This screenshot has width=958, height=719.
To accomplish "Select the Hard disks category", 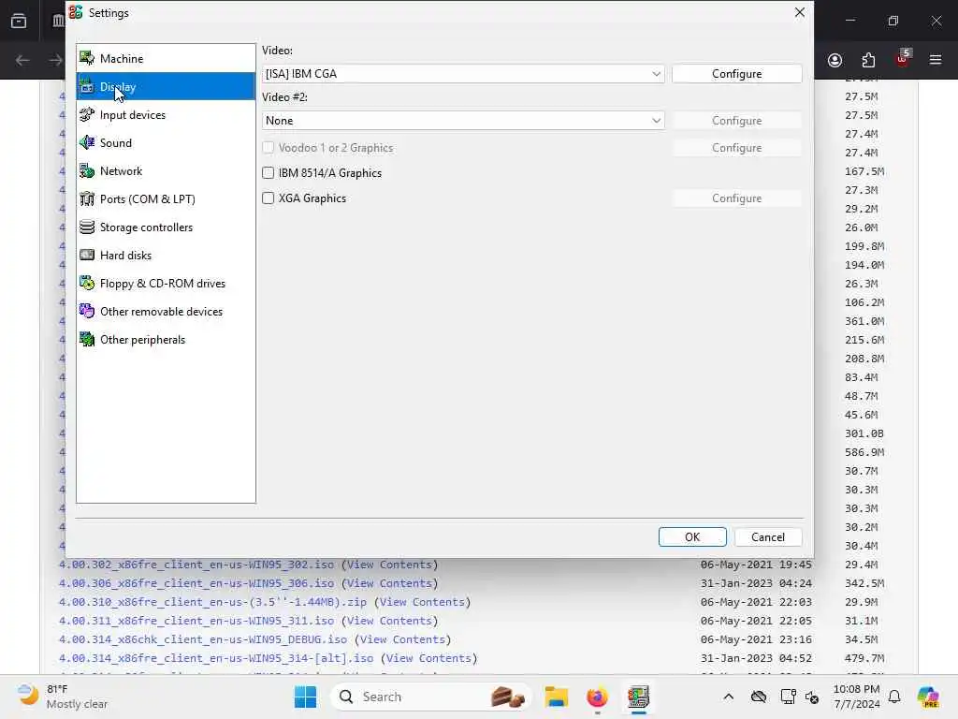I will (166, 256).
